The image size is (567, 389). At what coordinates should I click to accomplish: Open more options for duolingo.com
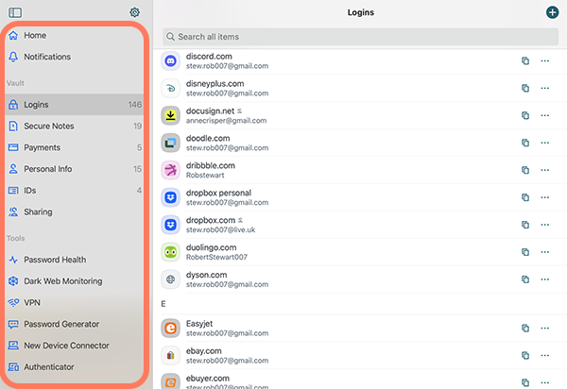coord(545,252)
